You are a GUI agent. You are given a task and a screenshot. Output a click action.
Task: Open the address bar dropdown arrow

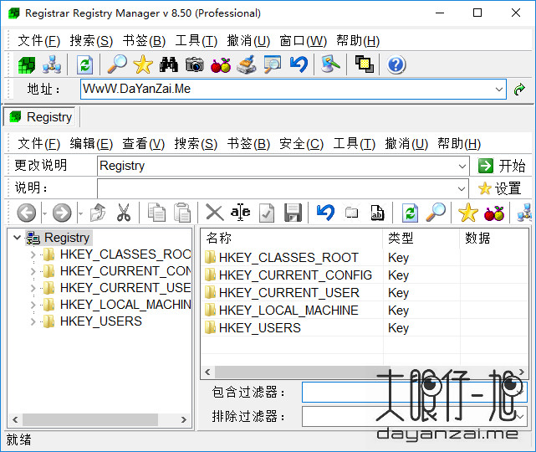point(498,90)
